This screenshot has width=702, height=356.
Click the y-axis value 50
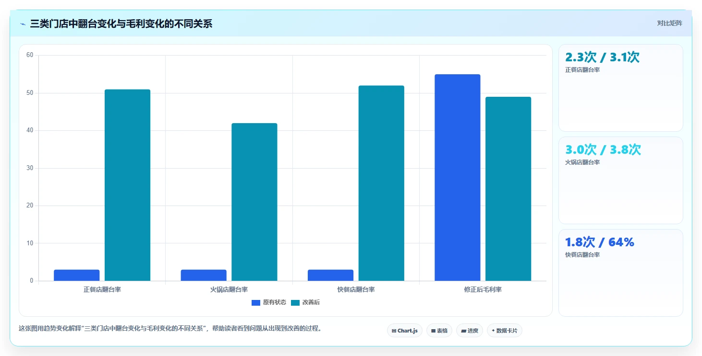[x=30, y=93]
